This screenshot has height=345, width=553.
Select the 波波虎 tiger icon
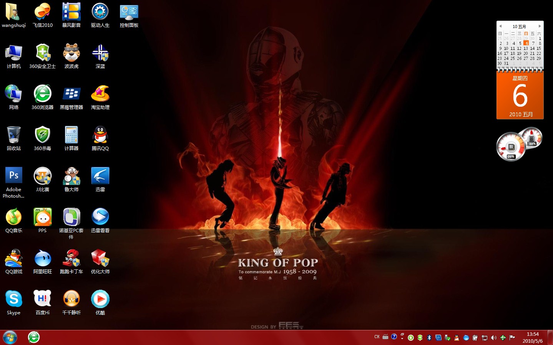pos(71,56)
